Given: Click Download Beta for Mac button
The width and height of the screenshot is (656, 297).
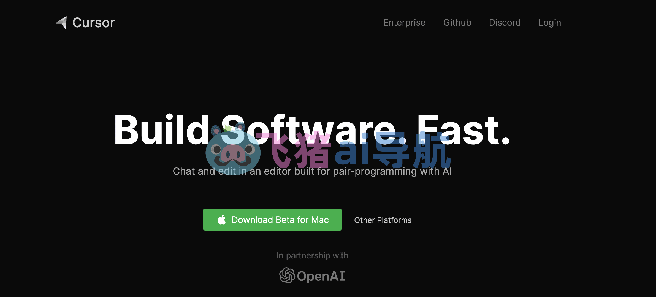Looking at the screenshot, I should [272, 220].
